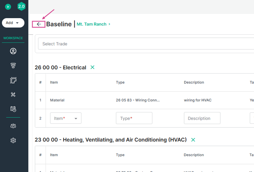The height and width of the screenshot is (172, 254).
Task: Click the Description input in row 2
Action: pyautogui.click(x=202, y=118)
